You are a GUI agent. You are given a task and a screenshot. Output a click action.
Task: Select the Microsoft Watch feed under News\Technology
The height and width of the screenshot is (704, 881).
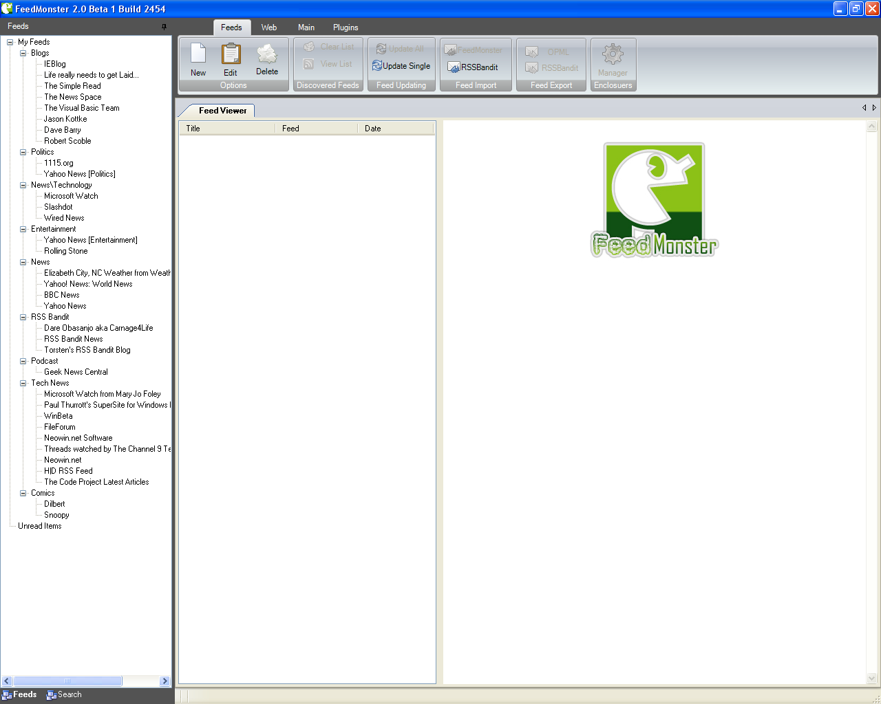pyautogui.click(x=71, y=196)
